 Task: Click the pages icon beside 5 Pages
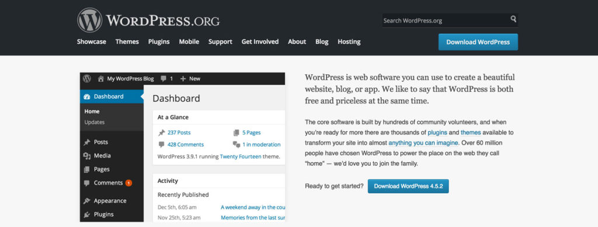(x=236, y=133)
